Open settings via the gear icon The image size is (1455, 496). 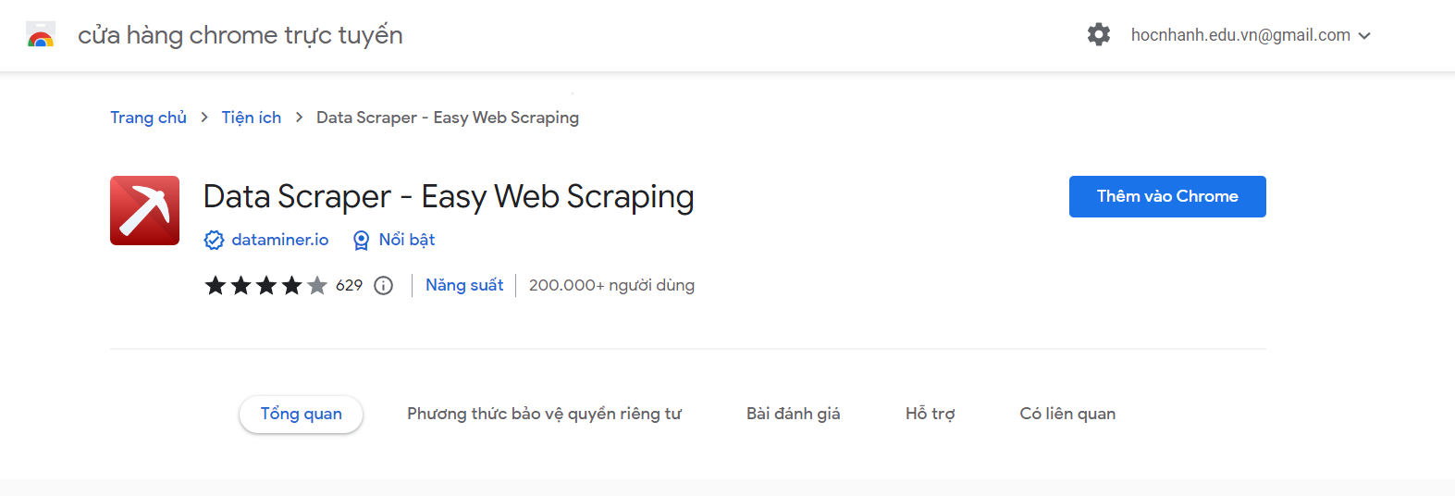point(1098,35)
